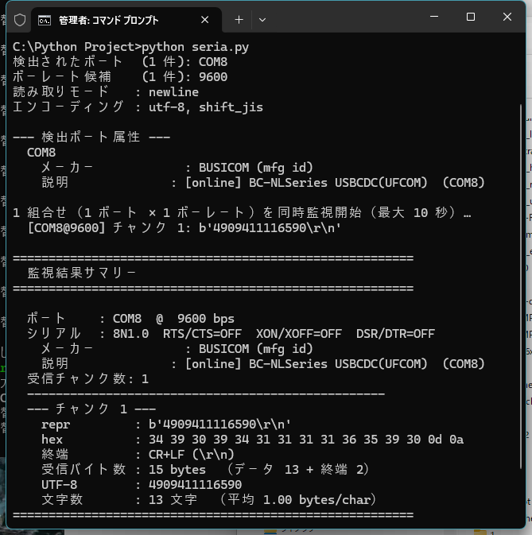The width and height of the screenshot is (532, 535).
Task: Click the repr value b'4909411116590\r\n'
Action: click(x=219, y=425)
